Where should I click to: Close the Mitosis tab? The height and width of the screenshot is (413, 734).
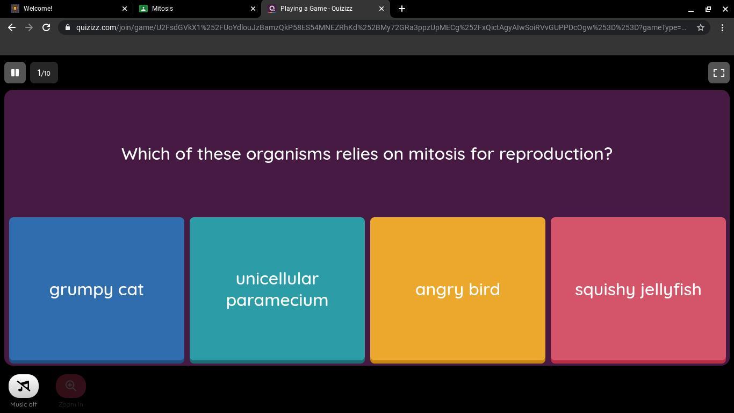point(253,9)
